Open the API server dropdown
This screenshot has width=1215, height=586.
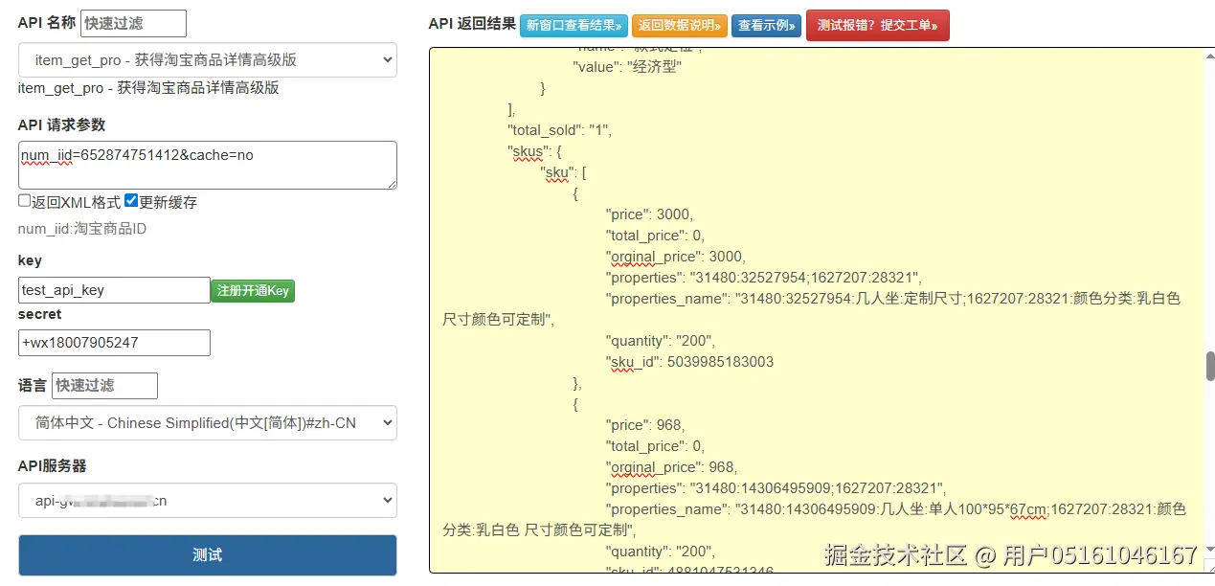207,500
